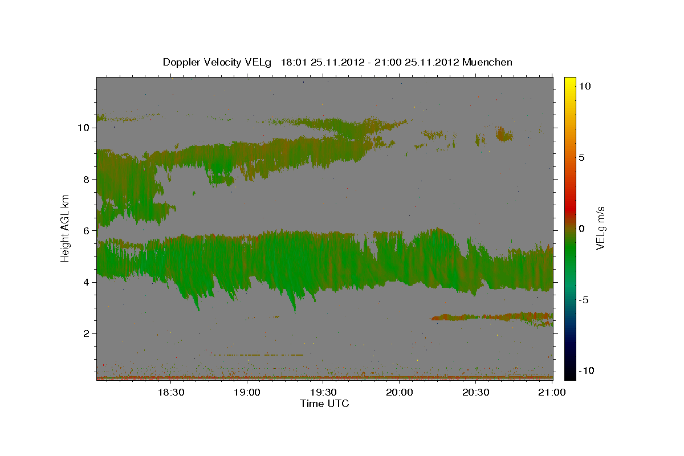Click the plot title 'Doppler Velocity VELg'
This screenshot has height=456, width=684.
(218, 62)
